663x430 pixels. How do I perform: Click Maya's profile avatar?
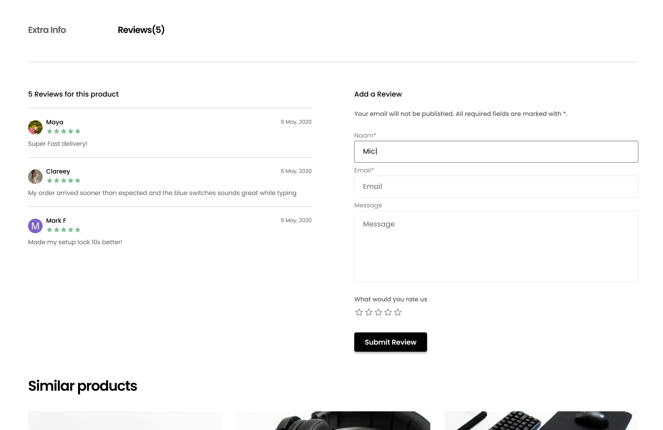coord(35,127)
